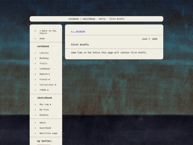Open the Library notebook page
Screen dimensions: 193x145
44,53
